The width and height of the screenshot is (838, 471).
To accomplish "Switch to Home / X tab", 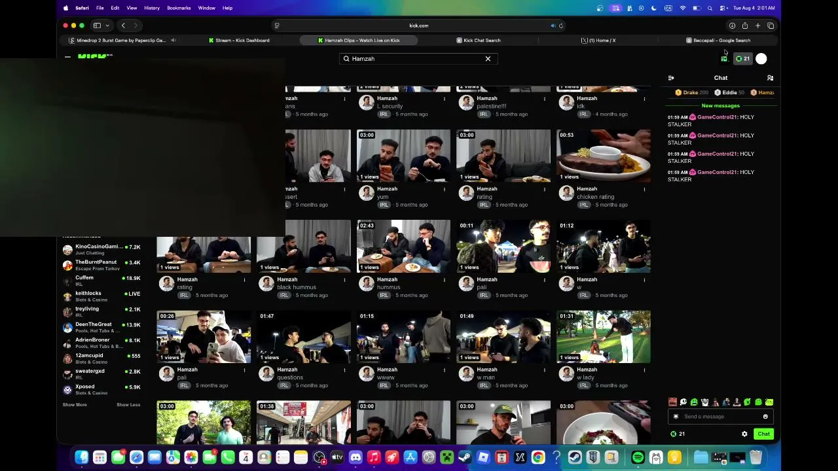I will click(598, 41).
